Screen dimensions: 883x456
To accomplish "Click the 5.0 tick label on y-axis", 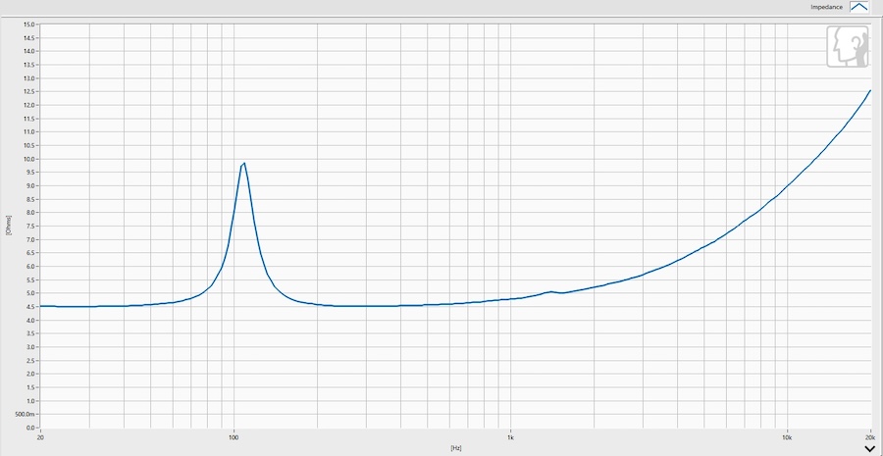I will (x=30, y=293).
